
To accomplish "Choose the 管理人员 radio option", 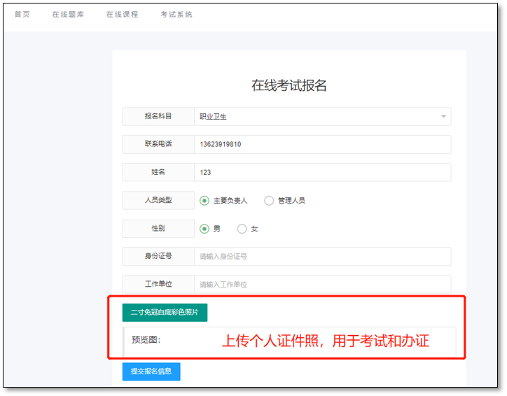I will tap(269, 201).
